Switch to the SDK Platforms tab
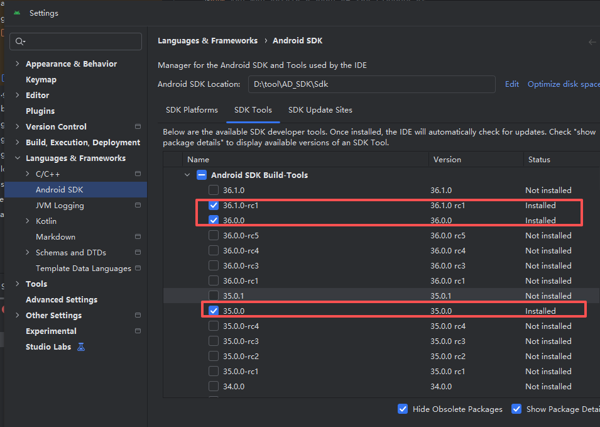The width and height of the screenshot is (600, 427). point(192,110)
